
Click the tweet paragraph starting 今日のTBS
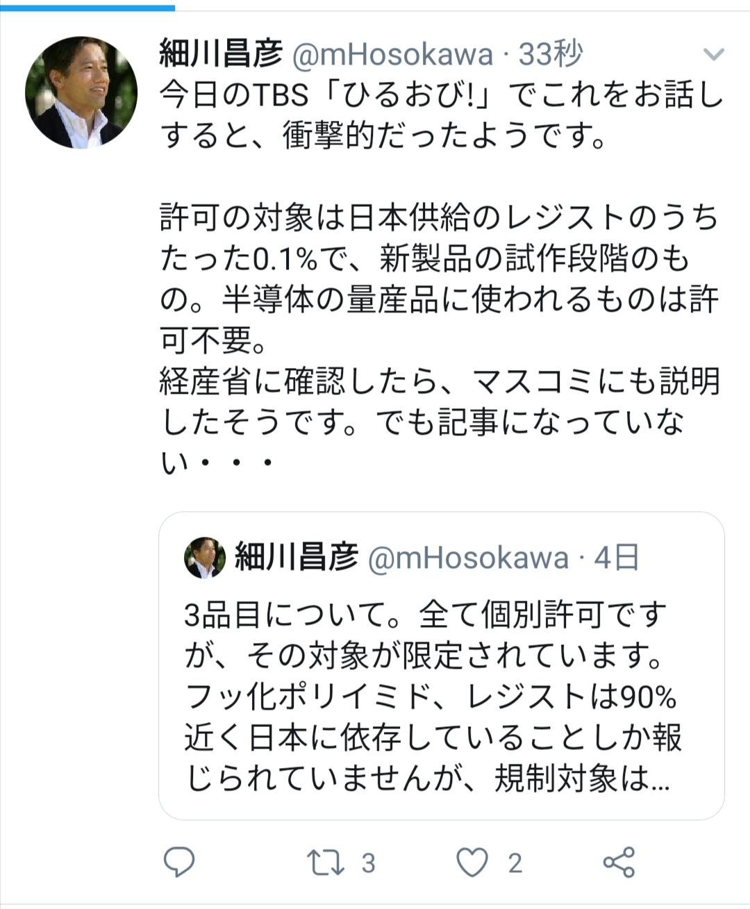441,116
